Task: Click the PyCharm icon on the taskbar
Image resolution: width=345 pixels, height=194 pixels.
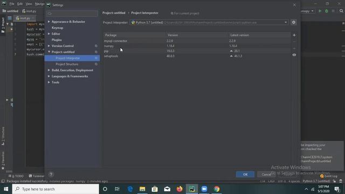Action: pyautogui.click(x=192, y=189)
